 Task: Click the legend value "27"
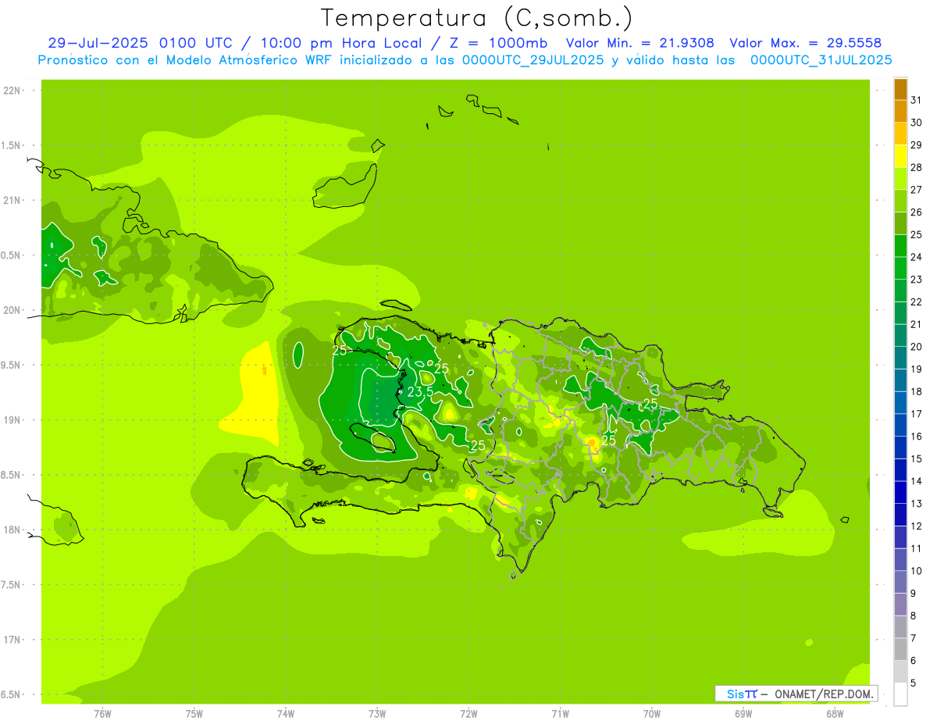click(x=916, y=190)
